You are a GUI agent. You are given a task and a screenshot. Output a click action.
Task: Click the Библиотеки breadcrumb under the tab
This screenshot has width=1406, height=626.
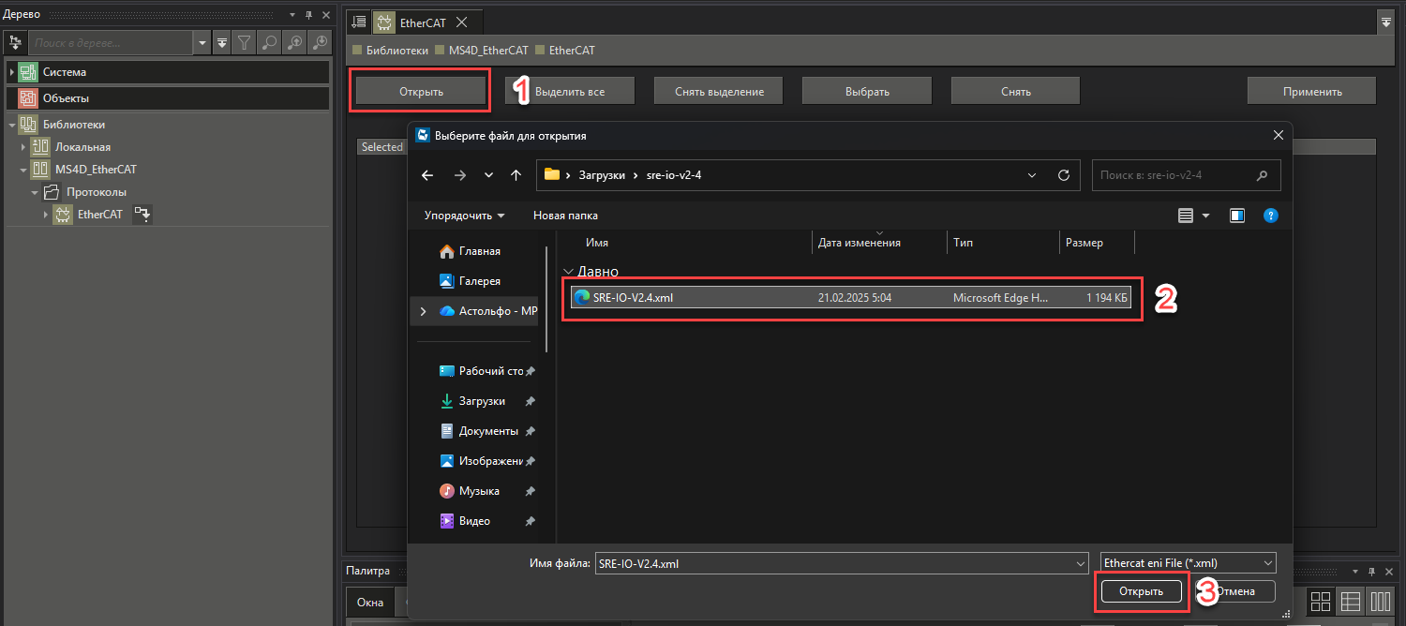397,51
